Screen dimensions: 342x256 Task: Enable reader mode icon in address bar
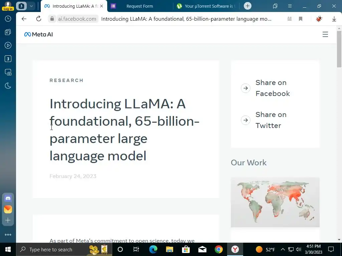pos(290,19)
